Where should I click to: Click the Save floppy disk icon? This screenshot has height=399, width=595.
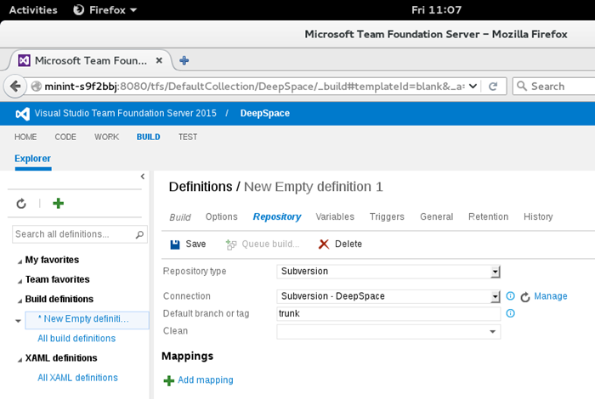[175, 244]
